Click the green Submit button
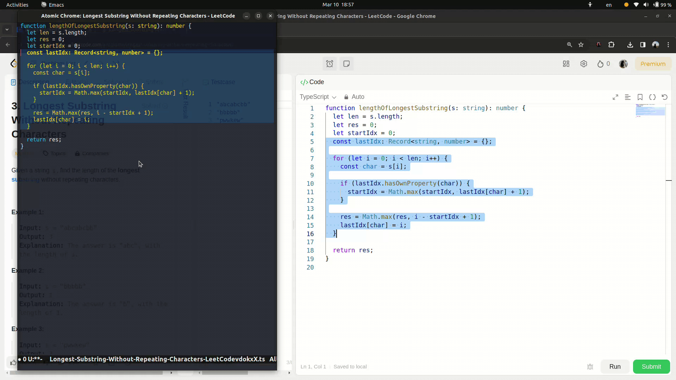Screen dimensions: 676x380 tap(651, 367)
